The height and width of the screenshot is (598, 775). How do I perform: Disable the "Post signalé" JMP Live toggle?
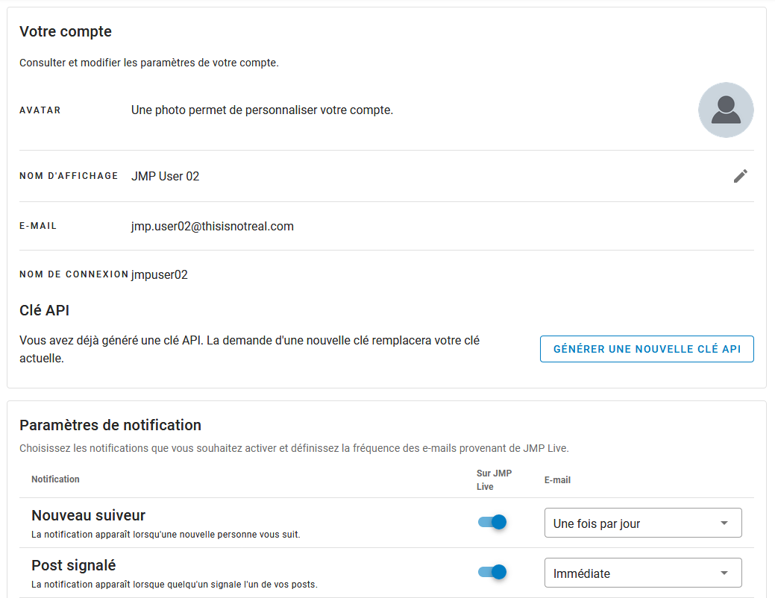492,573
